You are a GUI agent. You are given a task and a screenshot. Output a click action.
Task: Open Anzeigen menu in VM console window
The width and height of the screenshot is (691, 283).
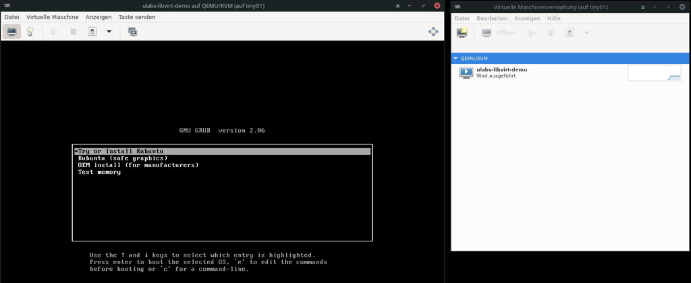pyautogui.click(x=99, y=17)
